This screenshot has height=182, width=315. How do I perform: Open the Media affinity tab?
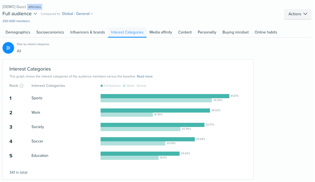(x=161, y=32)
